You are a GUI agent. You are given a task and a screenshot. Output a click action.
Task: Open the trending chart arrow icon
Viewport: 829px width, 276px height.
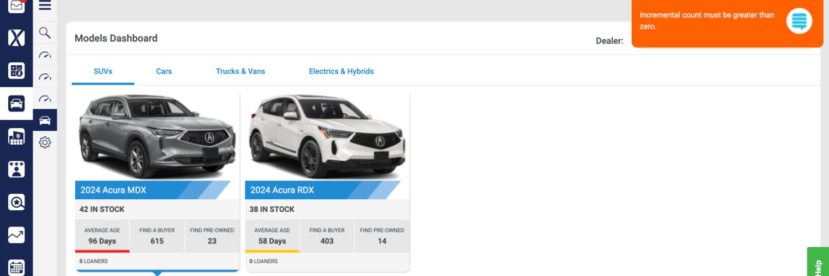(17, 235)
